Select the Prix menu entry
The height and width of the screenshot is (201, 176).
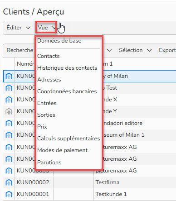[42, 127]
